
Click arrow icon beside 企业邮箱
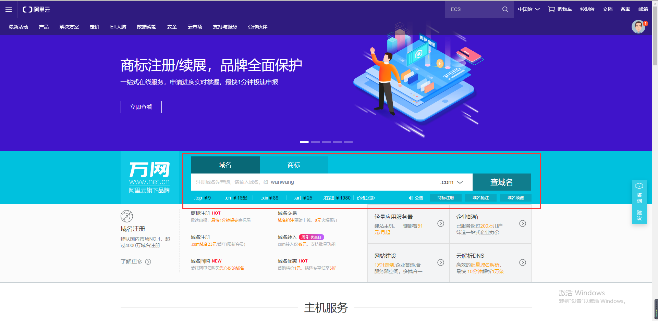[522, 223]
